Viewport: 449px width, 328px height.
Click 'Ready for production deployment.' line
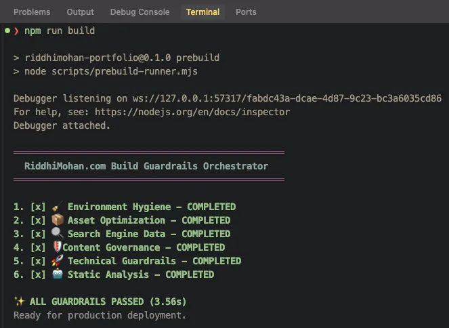(x=100, y=315)
